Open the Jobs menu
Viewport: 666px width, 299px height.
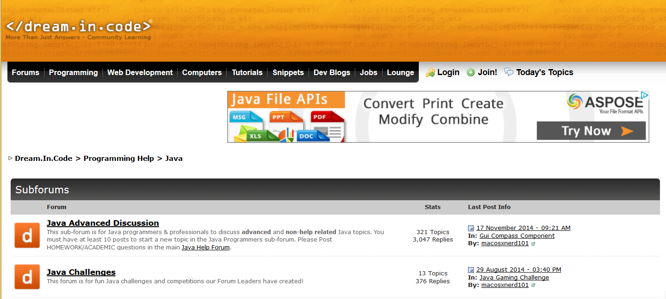369,72
